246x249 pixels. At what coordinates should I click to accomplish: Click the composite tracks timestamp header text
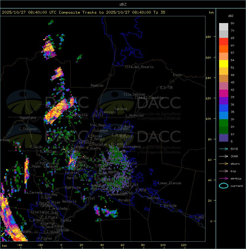[84, 12]
